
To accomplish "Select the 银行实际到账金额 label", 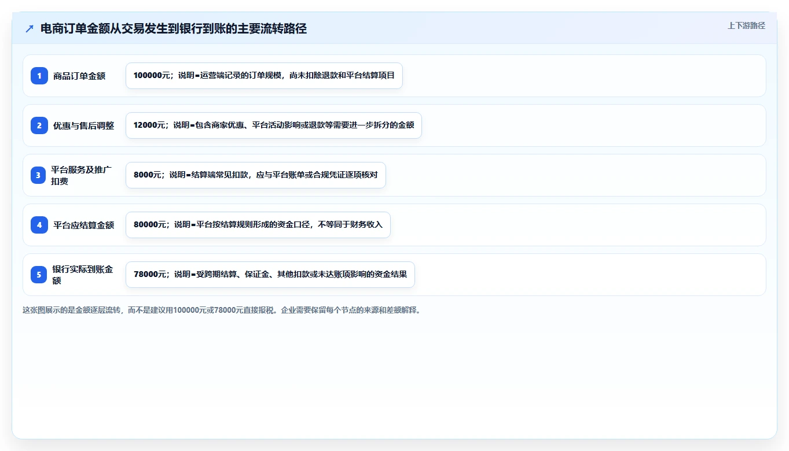I will click(x=83, y=275).
